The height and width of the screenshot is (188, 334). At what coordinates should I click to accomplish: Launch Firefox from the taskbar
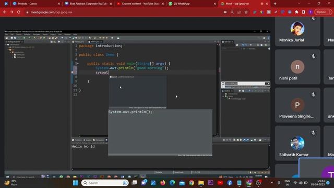point(163,183)
